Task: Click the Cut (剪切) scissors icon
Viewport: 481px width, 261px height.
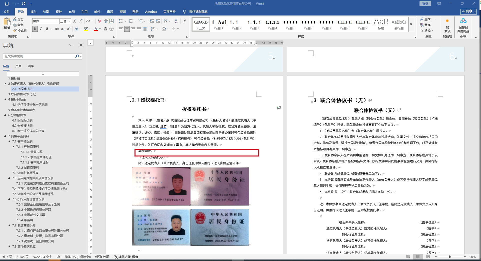Action: click(15, 19)
